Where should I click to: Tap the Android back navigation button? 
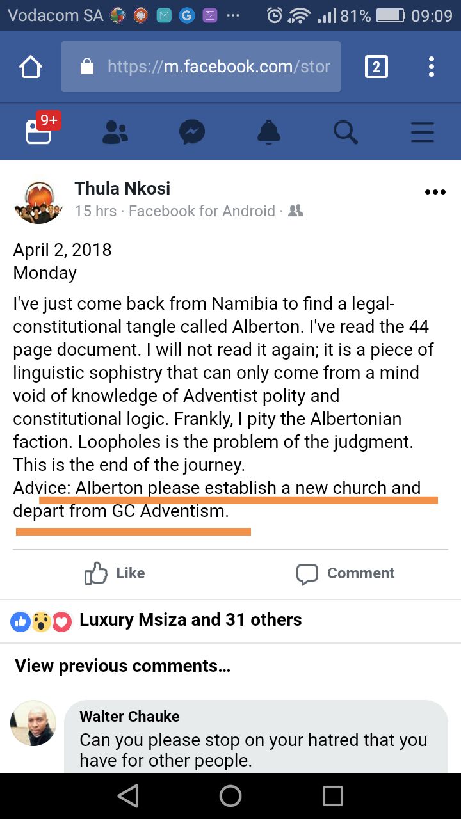tap(128, 796)
